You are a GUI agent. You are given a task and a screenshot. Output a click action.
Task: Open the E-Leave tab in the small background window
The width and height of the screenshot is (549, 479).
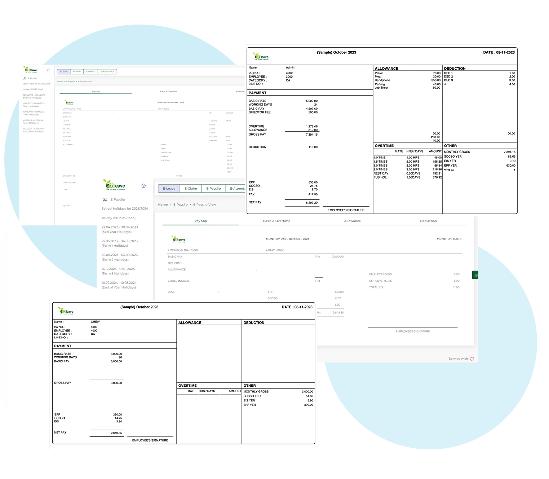tap(63, 71)
